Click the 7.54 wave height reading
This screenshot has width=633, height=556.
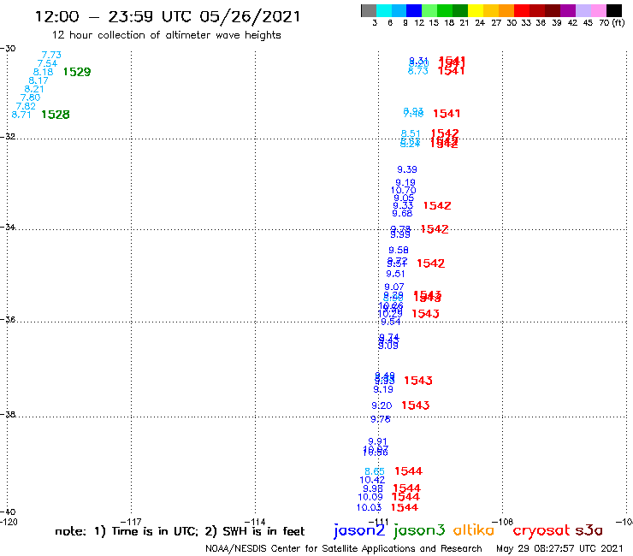(47, 63)
